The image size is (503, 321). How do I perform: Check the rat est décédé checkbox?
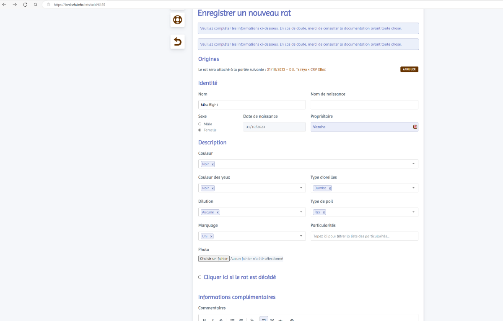(200, 277)
